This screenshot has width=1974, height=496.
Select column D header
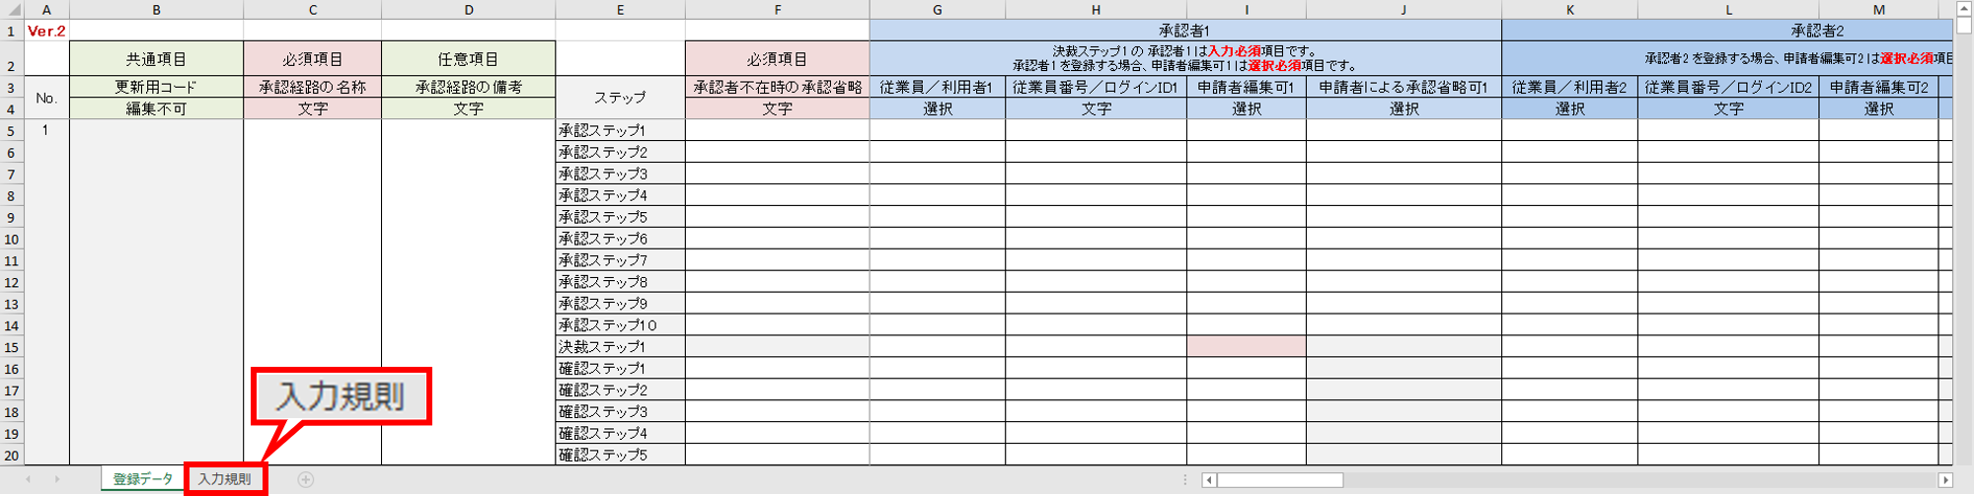[469, 10]
